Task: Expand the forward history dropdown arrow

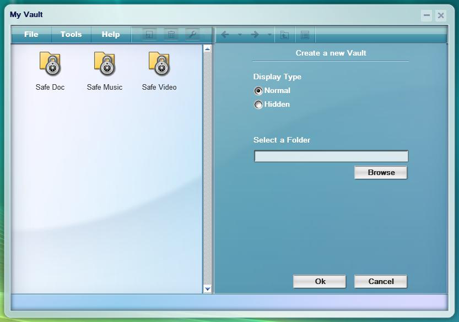Action: pos(269,35)
